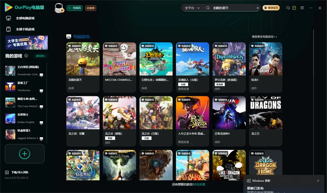
Task: Open 全部手机游戏 in sidebar
Action: (25, 29)
